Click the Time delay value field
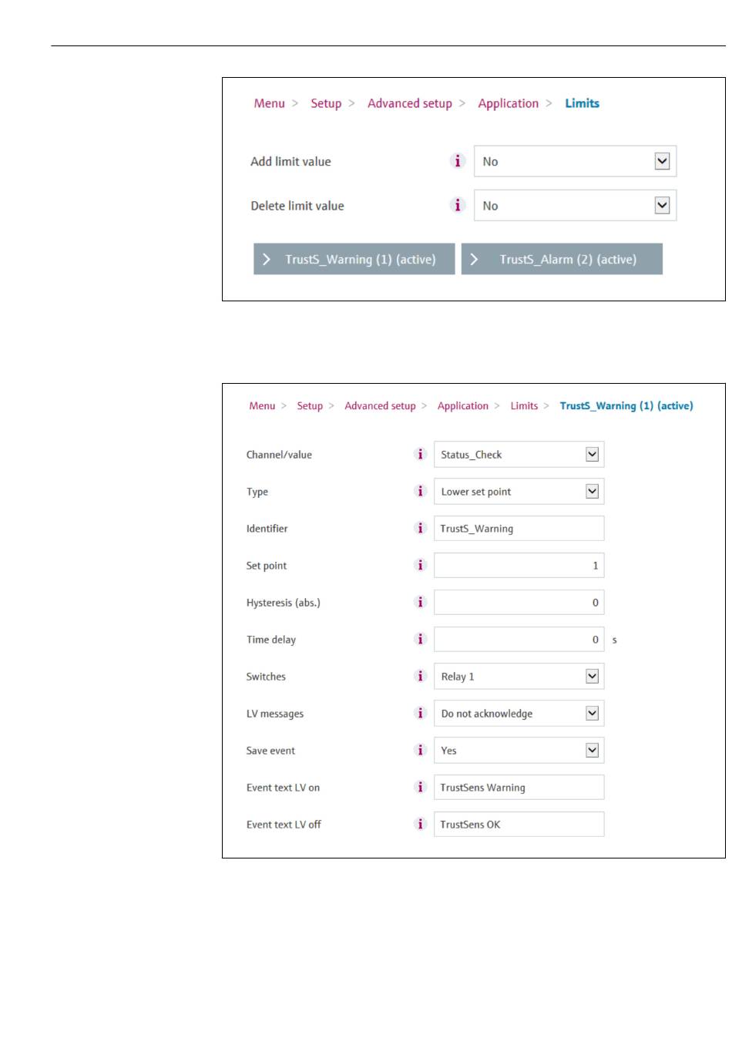This screenshot has height=1055, width=732. [519, 640]
